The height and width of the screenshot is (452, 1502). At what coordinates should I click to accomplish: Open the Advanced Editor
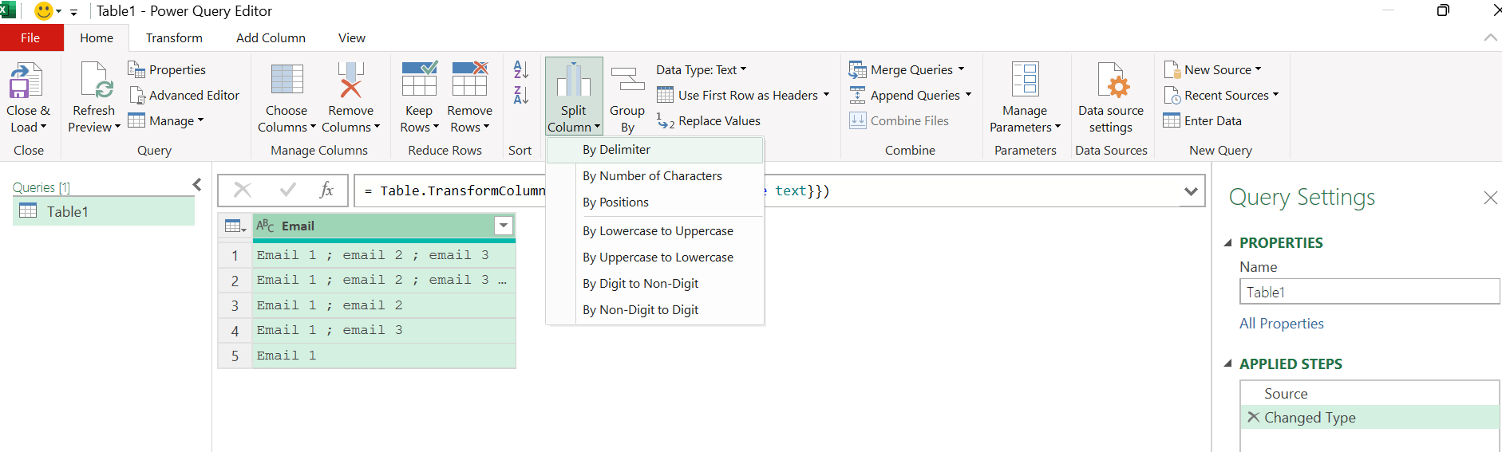pos(184,95)
